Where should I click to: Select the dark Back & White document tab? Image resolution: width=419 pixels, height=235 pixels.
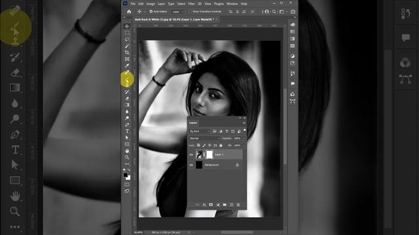pyautogui.click(x=174, y=20)
